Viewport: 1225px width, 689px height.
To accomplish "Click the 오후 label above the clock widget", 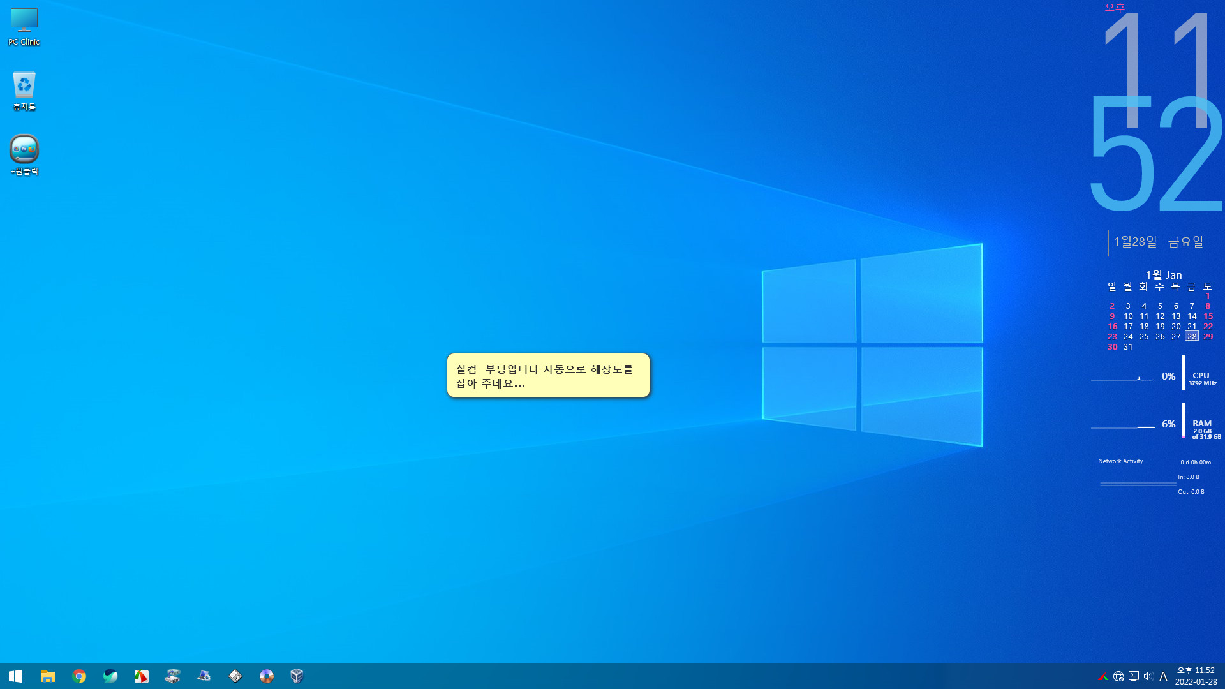I will pyautogui.click(x=1115, y=8).
